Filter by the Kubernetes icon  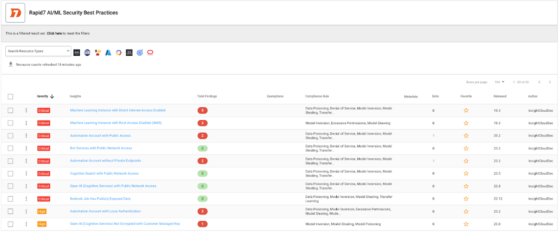click(x=140, y=53)
